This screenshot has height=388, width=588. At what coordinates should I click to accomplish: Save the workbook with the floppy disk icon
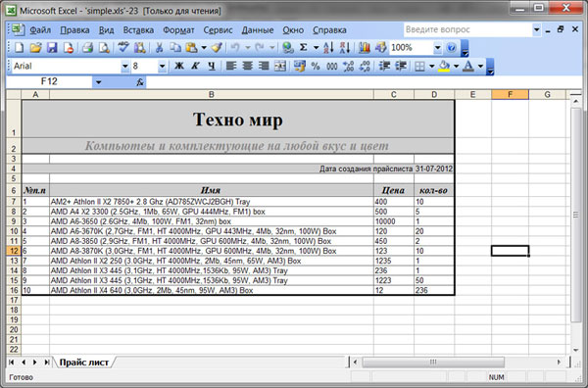(x=52, y=48)
